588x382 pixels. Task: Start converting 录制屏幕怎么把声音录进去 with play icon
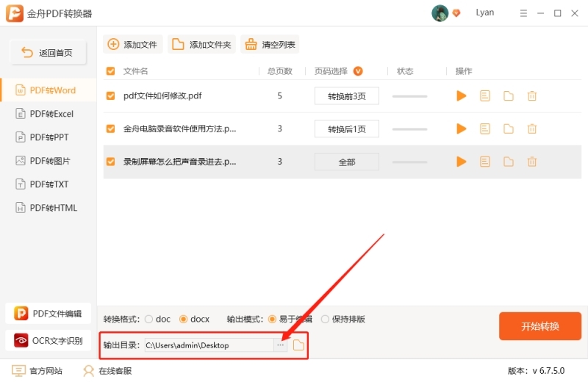(x=462, y=162)
